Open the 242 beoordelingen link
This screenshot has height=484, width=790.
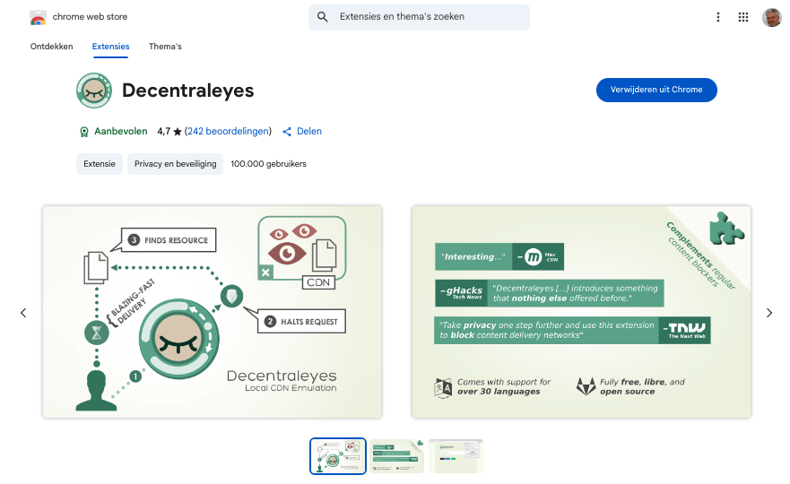[228, 132]
